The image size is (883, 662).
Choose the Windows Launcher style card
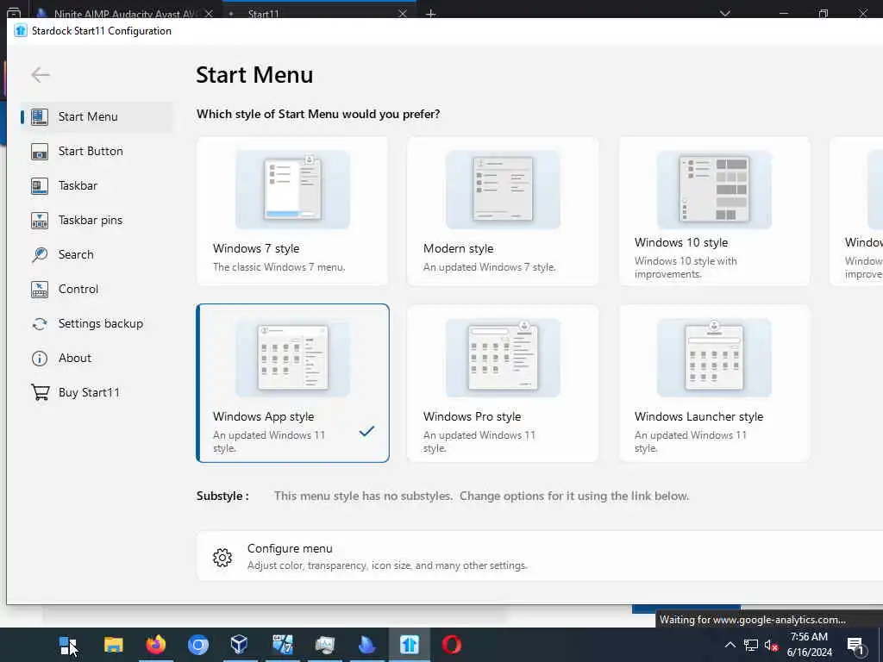point(714,383)
